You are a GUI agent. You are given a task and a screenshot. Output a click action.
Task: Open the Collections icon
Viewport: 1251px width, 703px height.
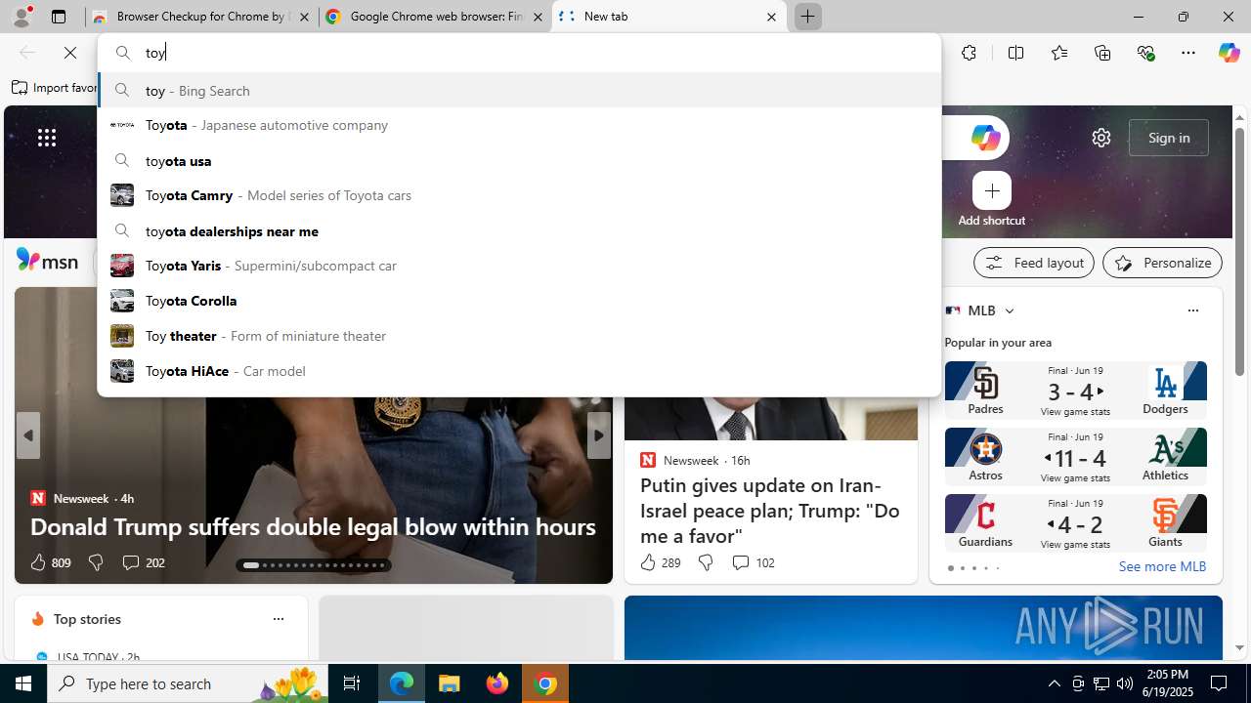pyautogui.click(x=1102, y=53)
